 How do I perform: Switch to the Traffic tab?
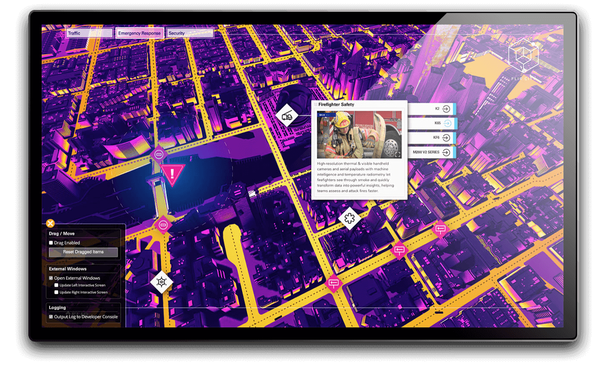pyautogui.click(x=89, y=33)
